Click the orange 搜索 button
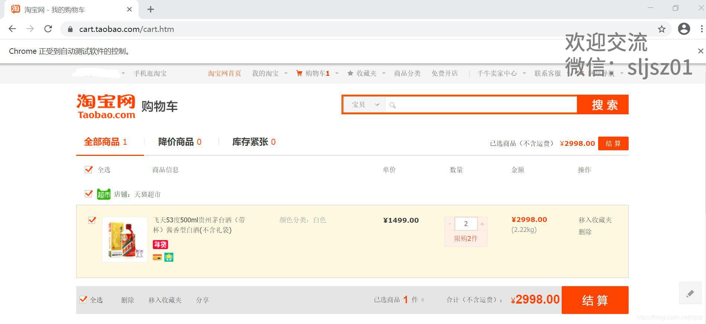The image size is (706, 324). point(603,105)
